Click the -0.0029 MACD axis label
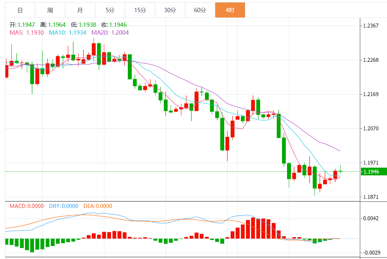387x259 pixels. 372,253
